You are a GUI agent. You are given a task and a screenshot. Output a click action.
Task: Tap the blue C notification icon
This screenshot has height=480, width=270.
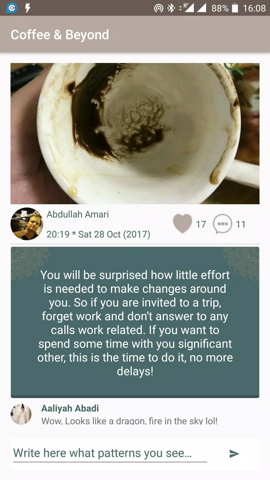(12, 8)
